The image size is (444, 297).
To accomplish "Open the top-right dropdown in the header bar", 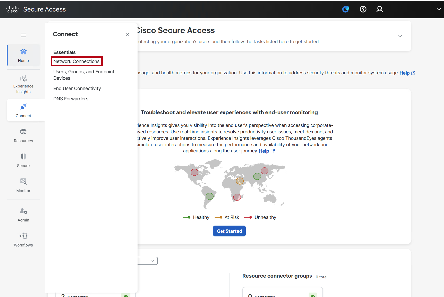I will click(438, 9).
